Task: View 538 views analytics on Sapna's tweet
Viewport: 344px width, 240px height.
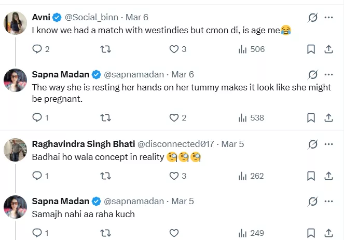Action: pyautogui.click(x=251, y=118)
